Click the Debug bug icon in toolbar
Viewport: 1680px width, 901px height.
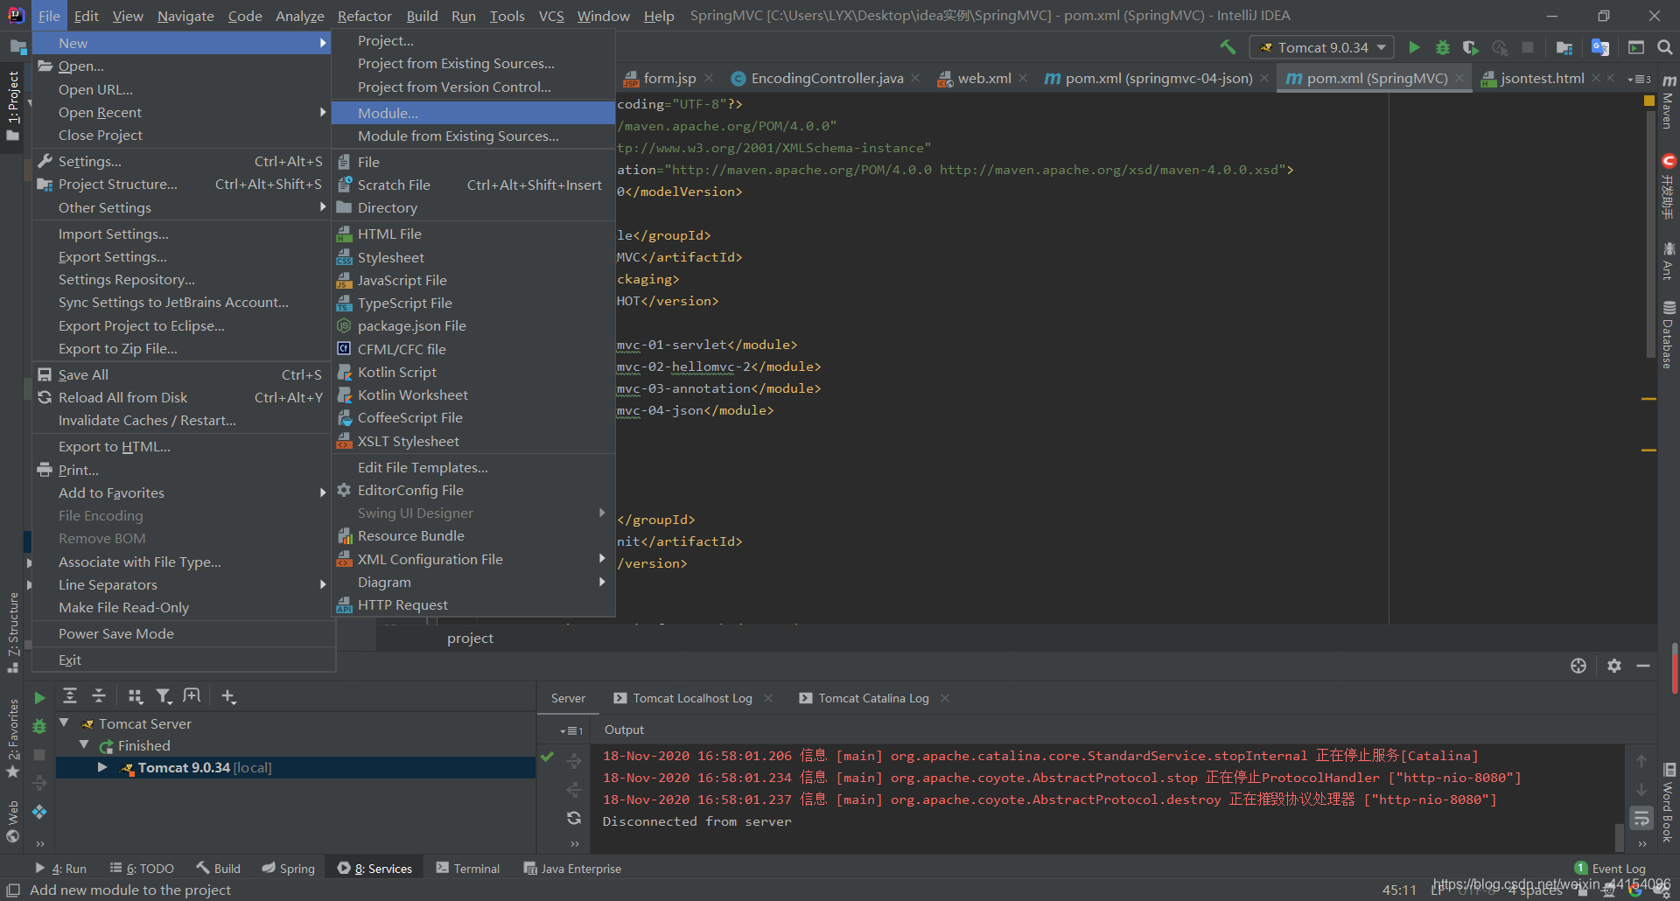1443,47
